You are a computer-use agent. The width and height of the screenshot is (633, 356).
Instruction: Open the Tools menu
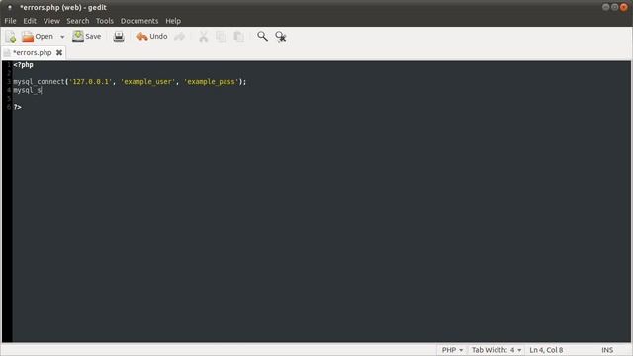point(105,21)
